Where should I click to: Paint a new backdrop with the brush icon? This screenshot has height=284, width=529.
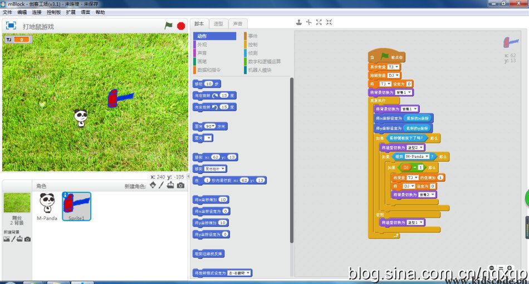point(13,239)
